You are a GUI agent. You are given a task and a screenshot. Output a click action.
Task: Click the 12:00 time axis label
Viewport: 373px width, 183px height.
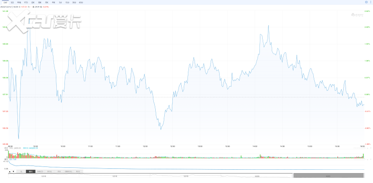[x=145, y=147]
